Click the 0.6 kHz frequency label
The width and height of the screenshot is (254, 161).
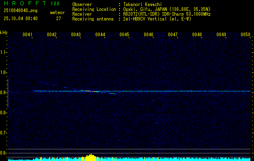coord(3,153)
